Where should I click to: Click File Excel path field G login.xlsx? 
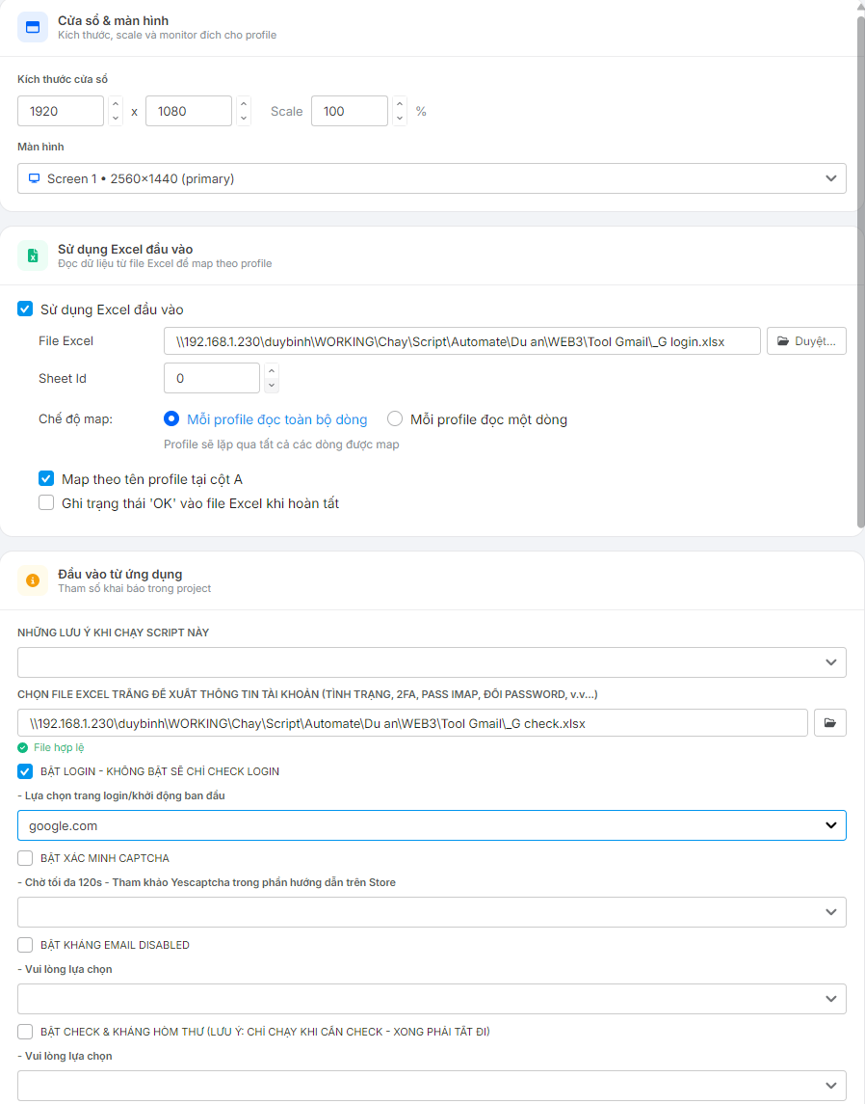click(x=462, y=340)
